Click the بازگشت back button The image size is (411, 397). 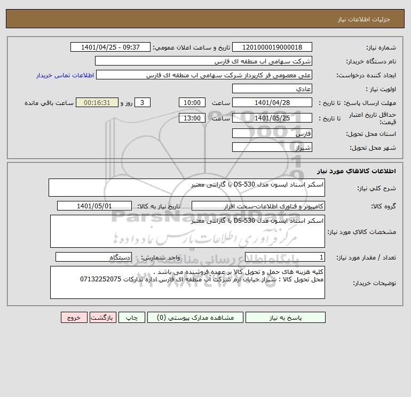tap(102, 318)
